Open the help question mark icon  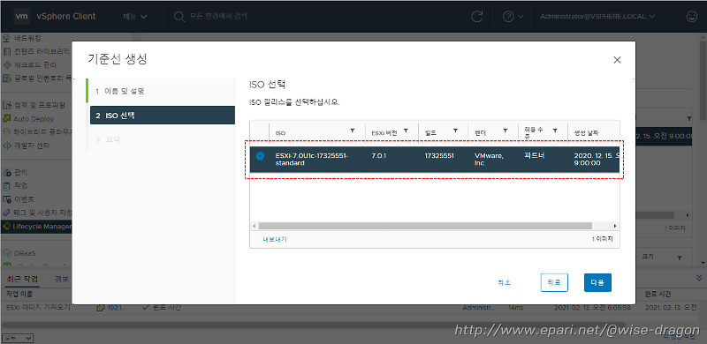tap(508, 17)
